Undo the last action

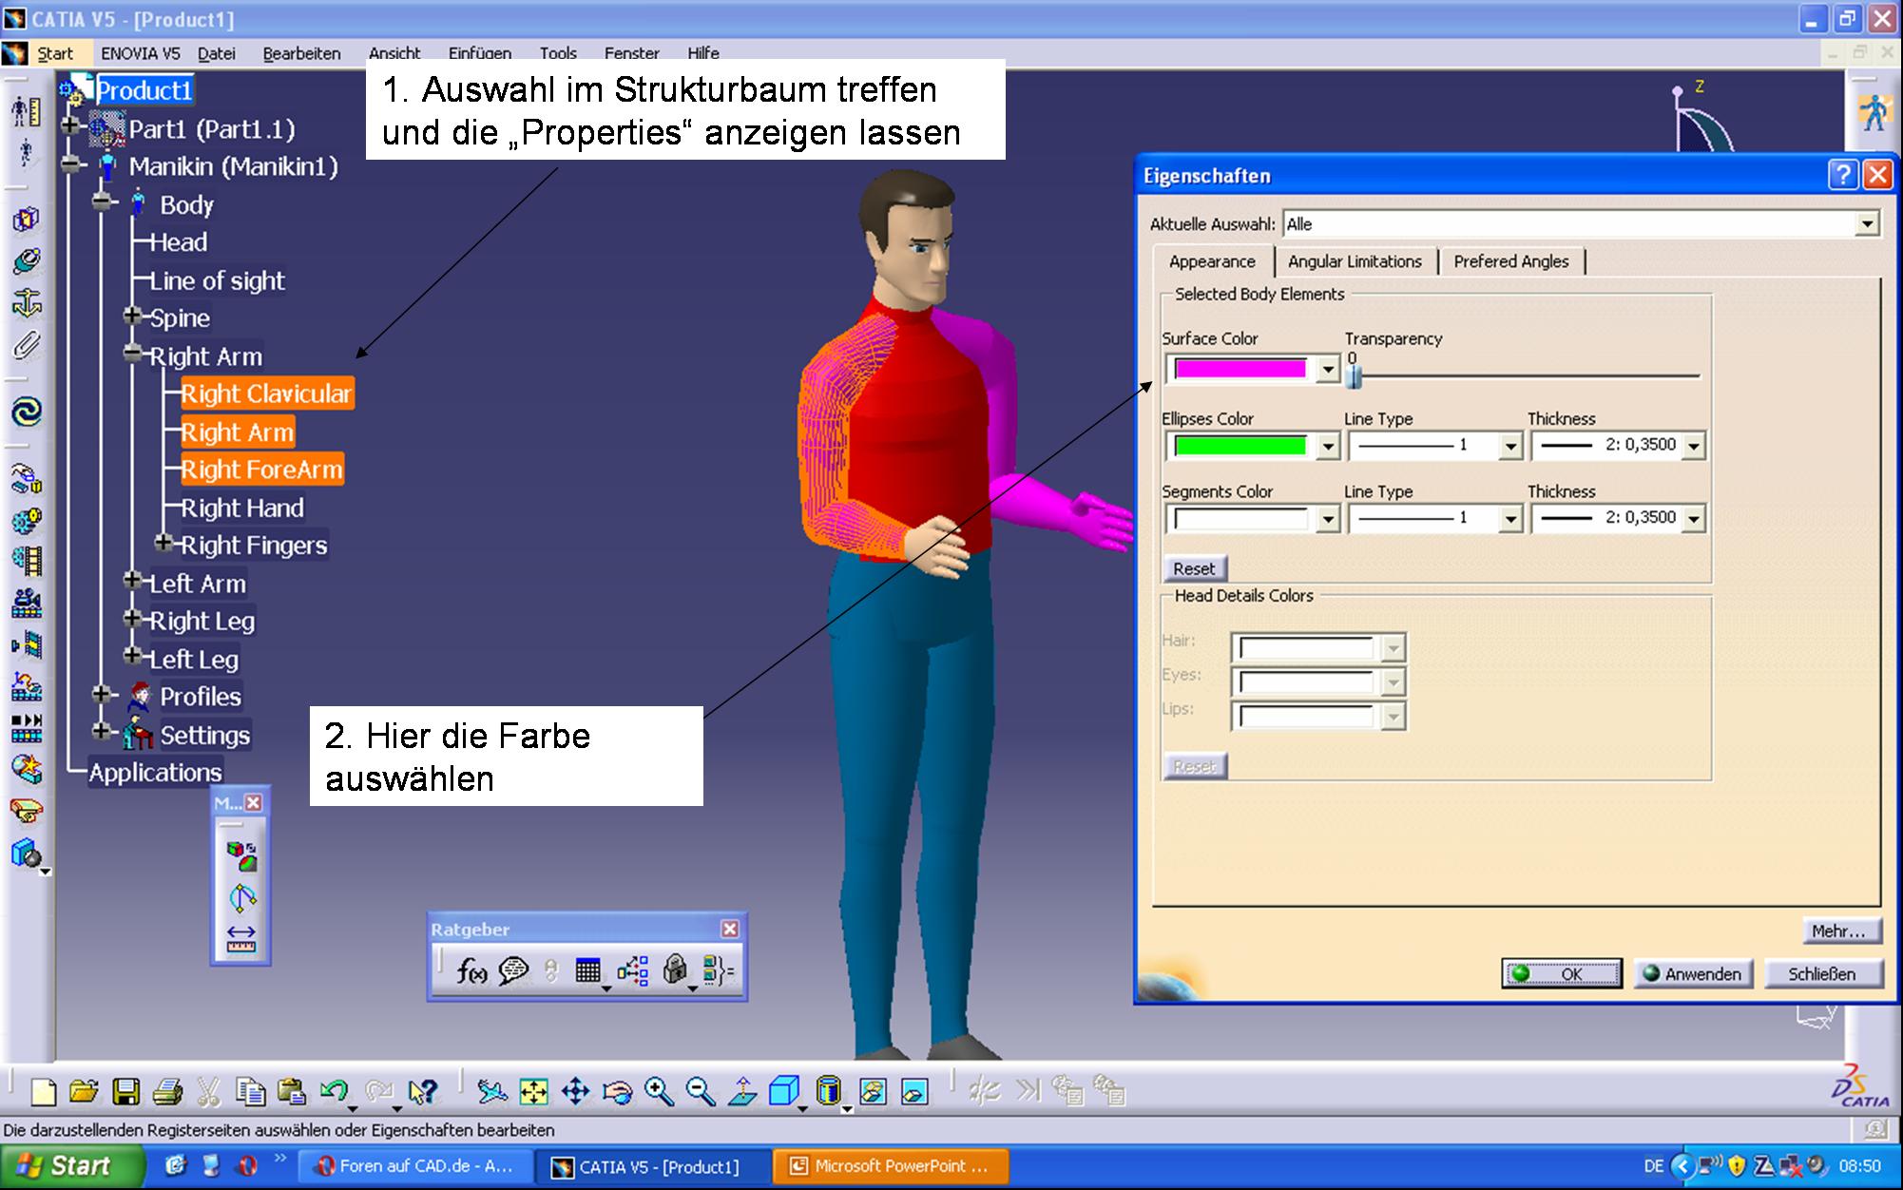tap(334, 1092)
